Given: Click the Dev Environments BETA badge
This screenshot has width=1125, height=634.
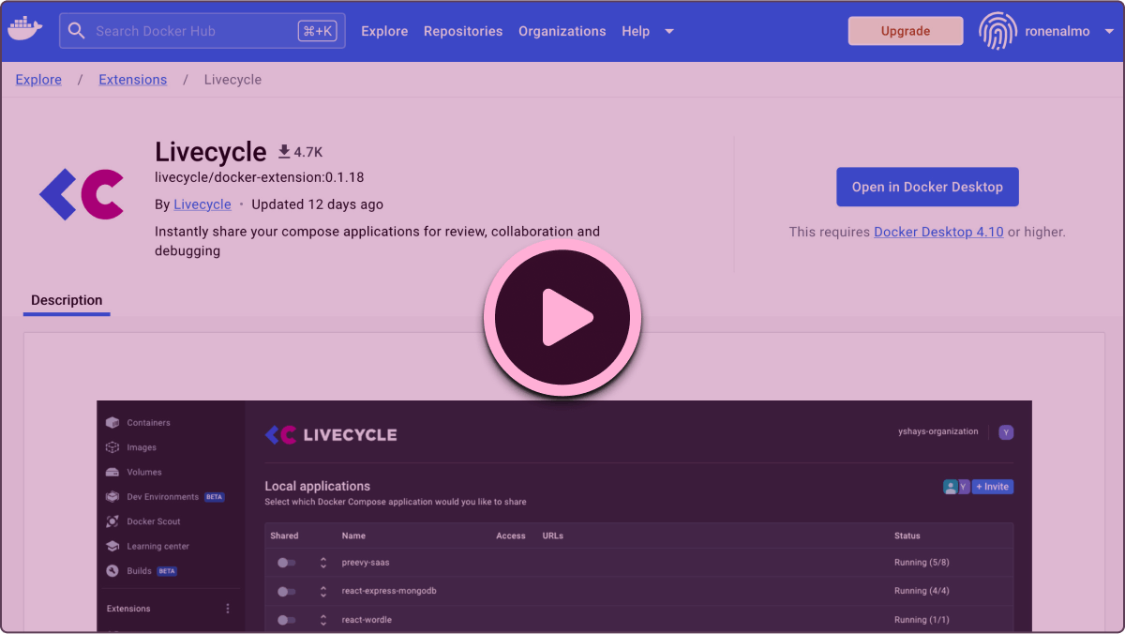Looking at the screenshot, I should [x=215, y=497].
